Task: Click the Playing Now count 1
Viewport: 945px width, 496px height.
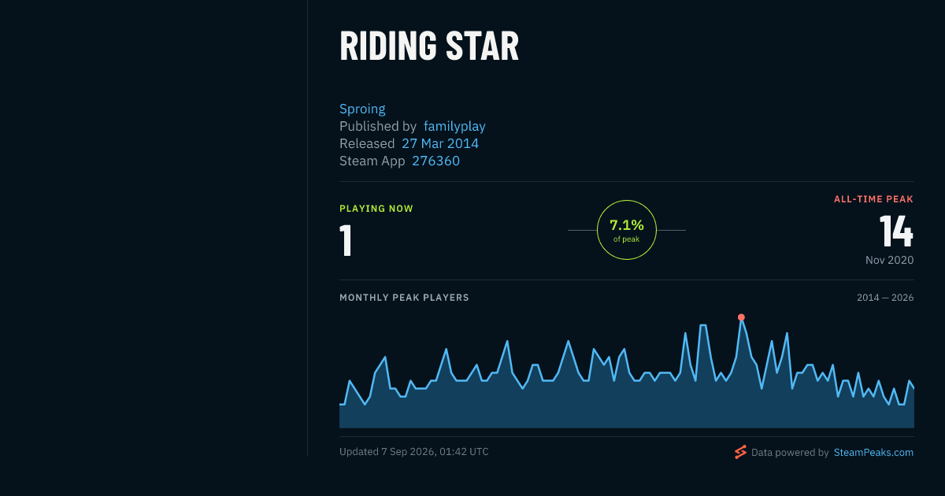Action: click(x=346, y=241)
